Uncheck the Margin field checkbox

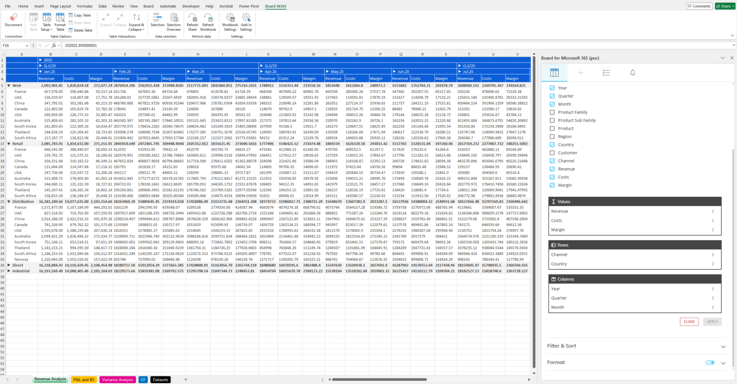pos(552,185)
